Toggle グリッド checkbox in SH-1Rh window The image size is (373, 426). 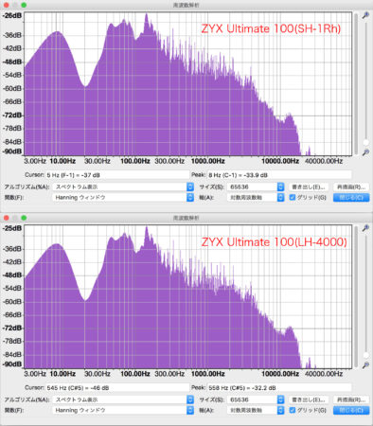coord(293,197)
